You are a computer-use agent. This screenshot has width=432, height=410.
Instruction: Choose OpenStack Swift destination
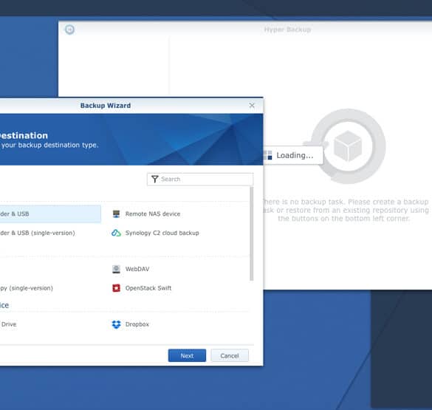pyautogui.click(x=148, y=288)
